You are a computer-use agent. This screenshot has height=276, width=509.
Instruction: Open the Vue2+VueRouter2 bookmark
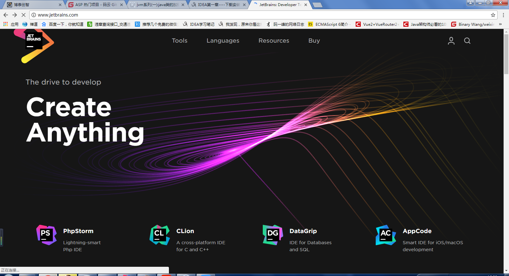[377, 24]
